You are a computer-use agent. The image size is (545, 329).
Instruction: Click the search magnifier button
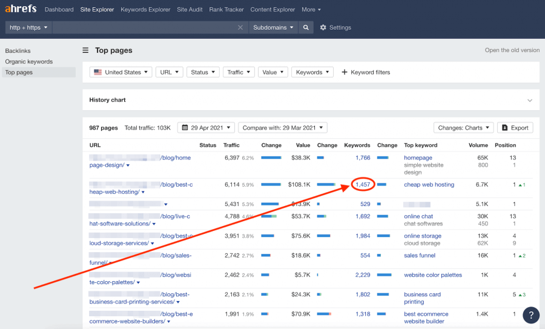(306, 27)
